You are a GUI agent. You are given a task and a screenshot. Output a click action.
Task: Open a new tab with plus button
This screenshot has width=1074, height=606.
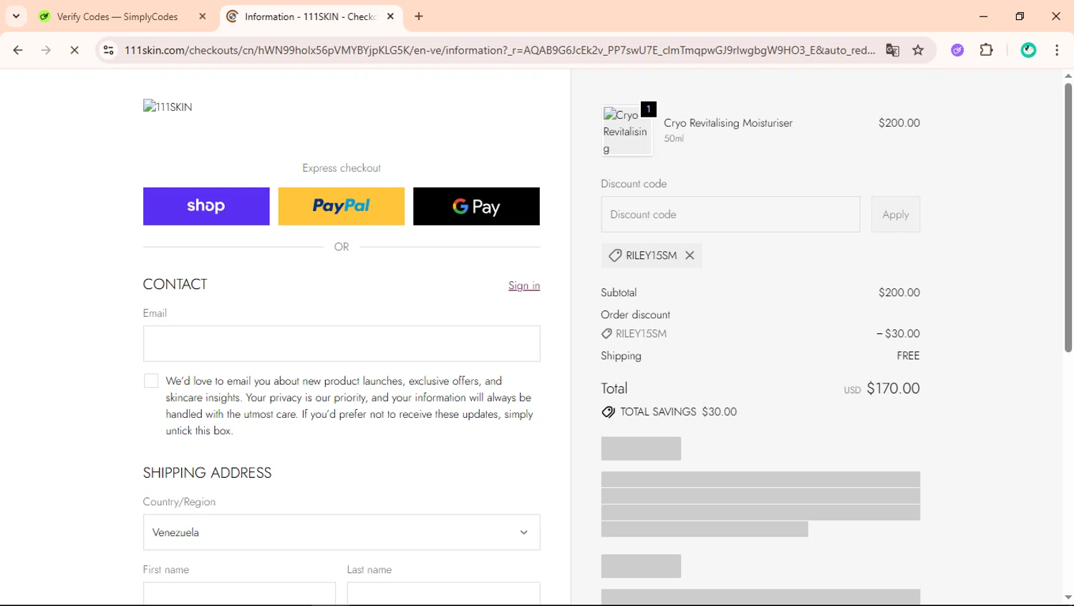(419, 16)
